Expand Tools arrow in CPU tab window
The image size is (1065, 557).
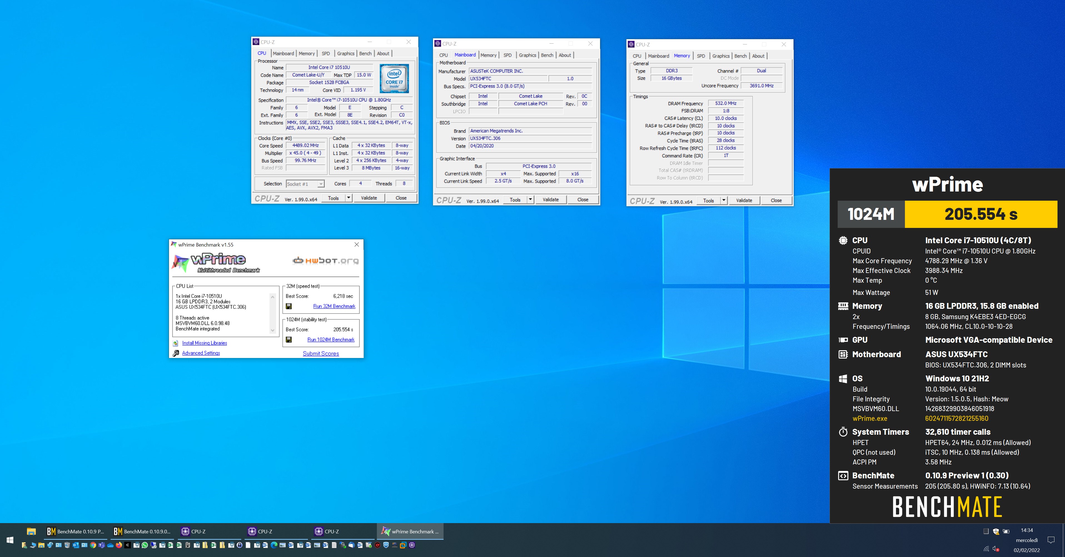point(349,198)
